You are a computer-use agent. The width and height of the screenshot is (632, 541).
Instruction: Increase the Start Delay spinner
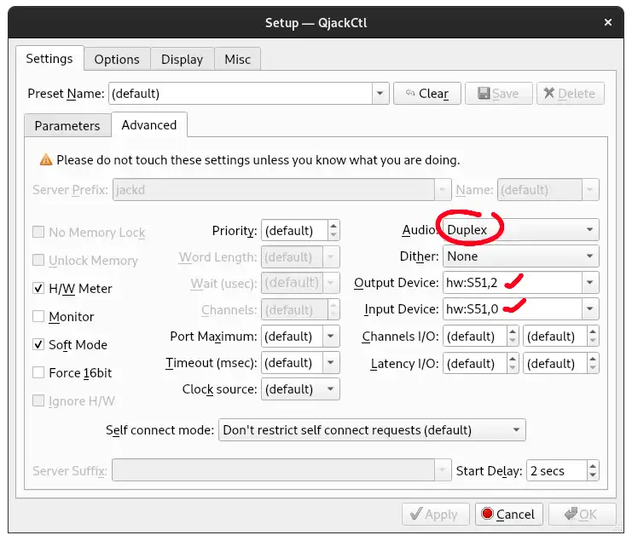pyautogui.click(x=593, y=466)
